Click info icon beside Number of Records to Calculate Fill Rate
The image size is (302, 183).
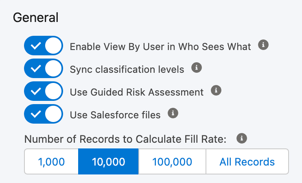242,138
